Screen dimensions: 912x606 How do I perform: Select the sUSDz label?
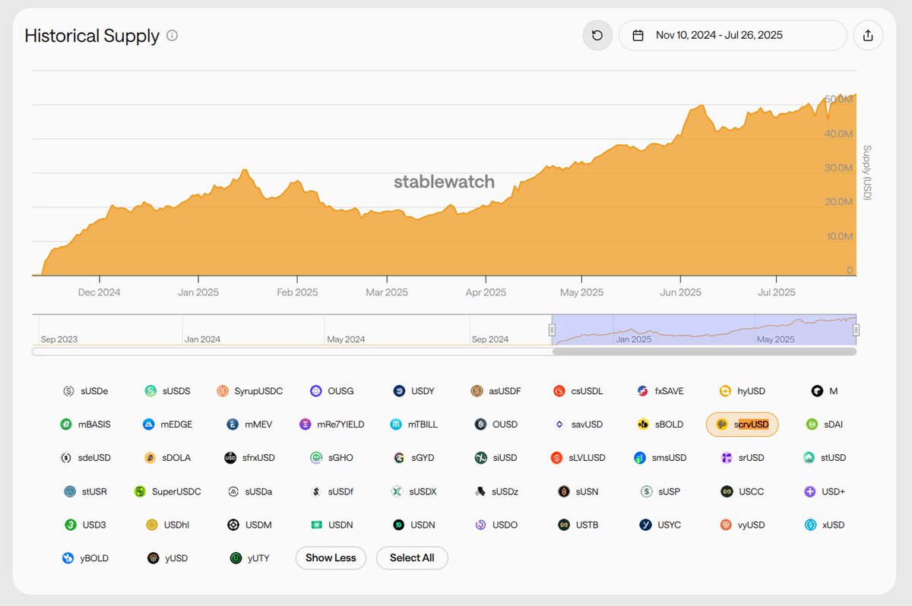[505, 491]
